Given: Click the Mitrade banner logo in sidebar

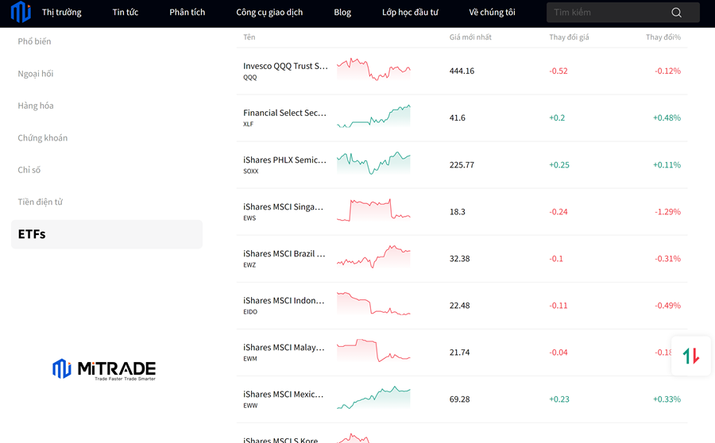Looking at the screenshot, I should tap(104, 369).
